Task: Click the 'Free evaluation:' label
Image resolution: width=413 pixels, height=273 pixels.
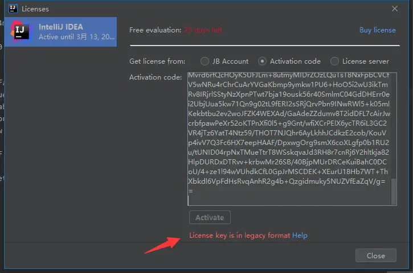Action: [155, 30]
